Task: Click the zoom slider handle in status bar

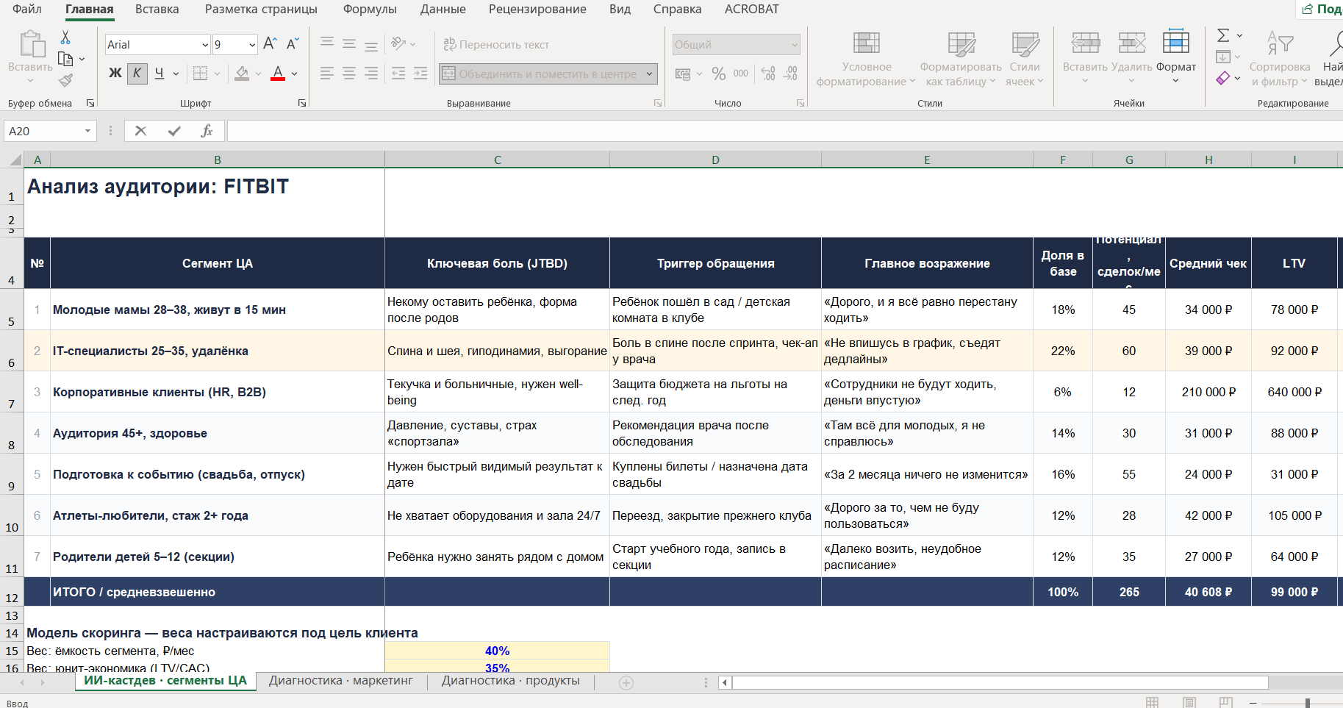Action: click(x=1308, y=703)
